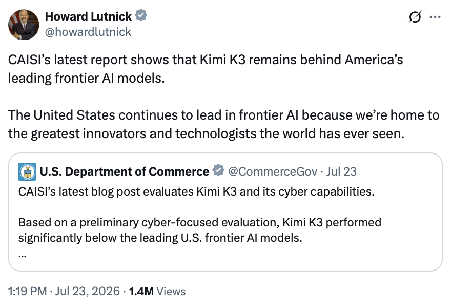The height and width of the screenshot is (308, 452).
Task: Click the Jul 23, 2026 post date
Action: [x=87, y=291]
